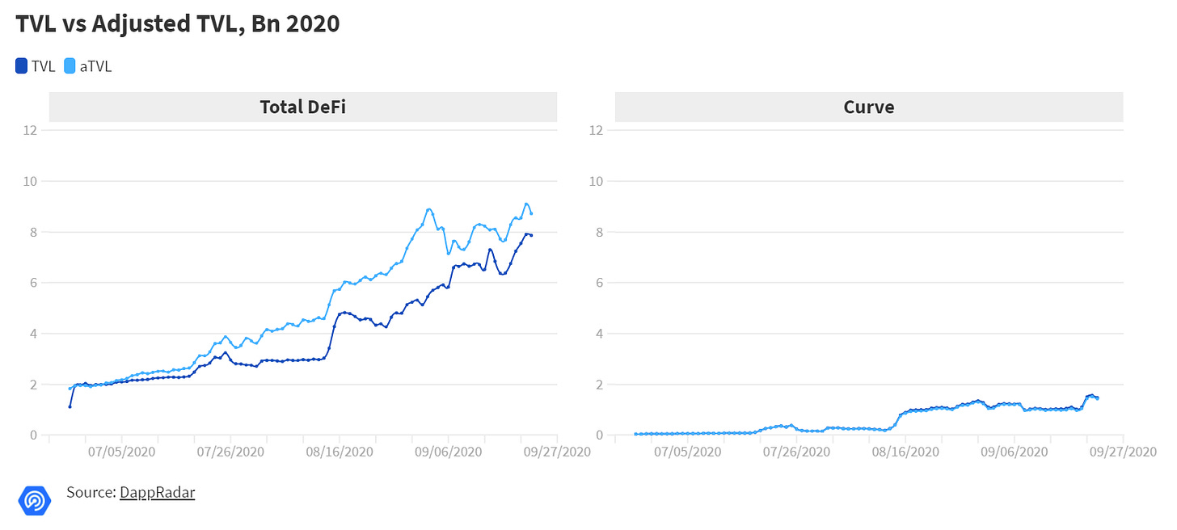Click the 12 y-axis label in Total DeFi
This screenshot has height=530, width=1177.
coord(32,130)
